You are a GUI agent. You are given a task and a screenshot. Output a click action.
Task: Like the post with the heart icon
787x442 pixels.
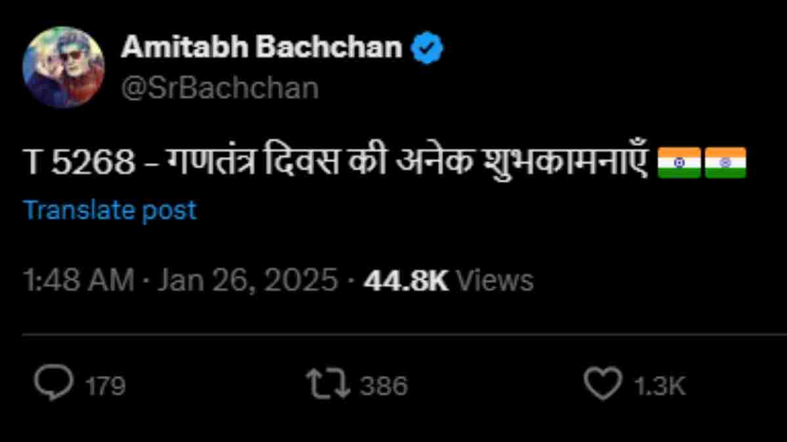[602, 384]
